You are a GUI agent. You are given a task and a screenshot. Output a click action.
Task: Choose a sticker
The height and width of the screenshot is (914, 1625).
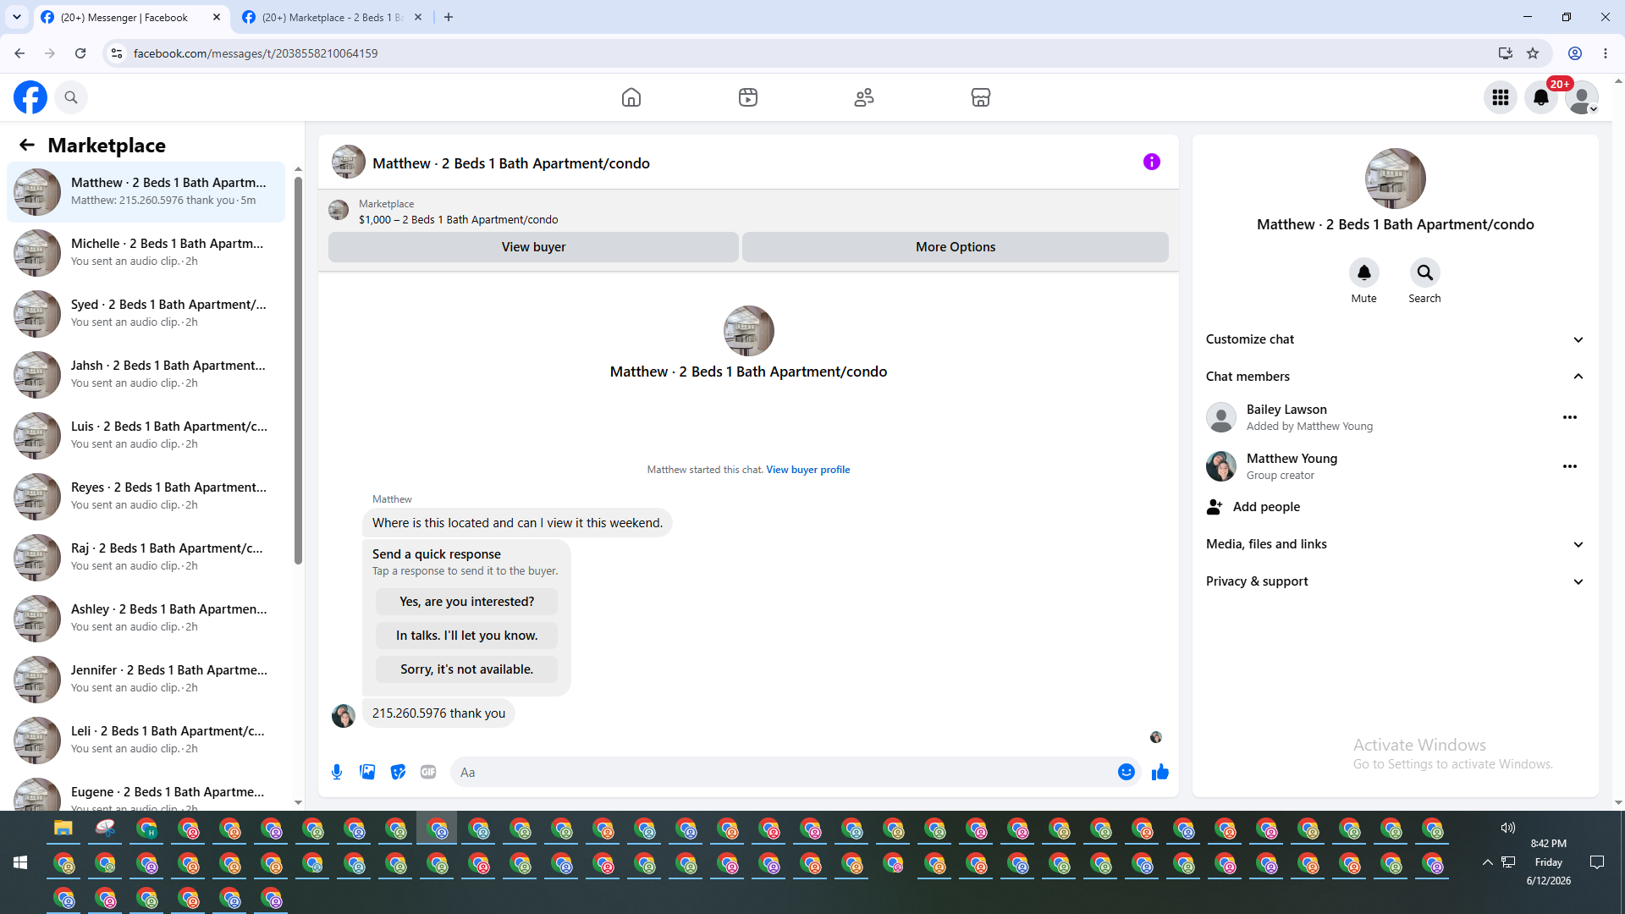[x=398, y=772]
